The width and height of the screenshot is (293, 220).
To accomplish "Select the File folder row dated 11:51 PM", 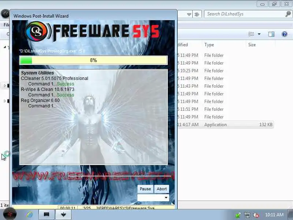I will [x=226, y=109].
